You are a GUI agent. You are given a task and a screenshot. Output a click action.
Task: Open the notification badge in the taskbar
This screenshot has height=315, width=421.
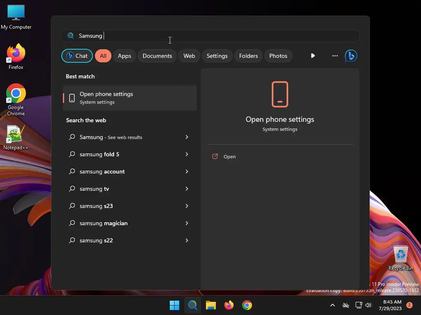point(409,305)
